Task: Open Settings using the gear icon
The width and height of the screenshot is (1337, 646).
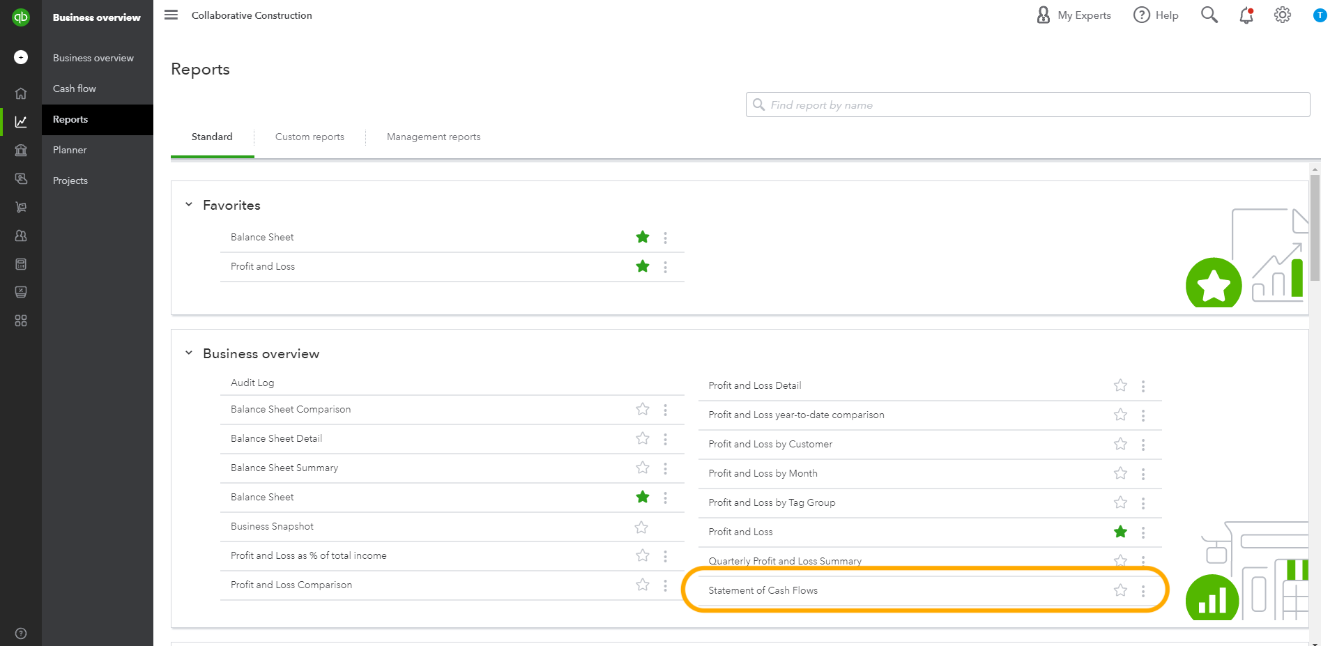Action: [x=1282, y=15]
